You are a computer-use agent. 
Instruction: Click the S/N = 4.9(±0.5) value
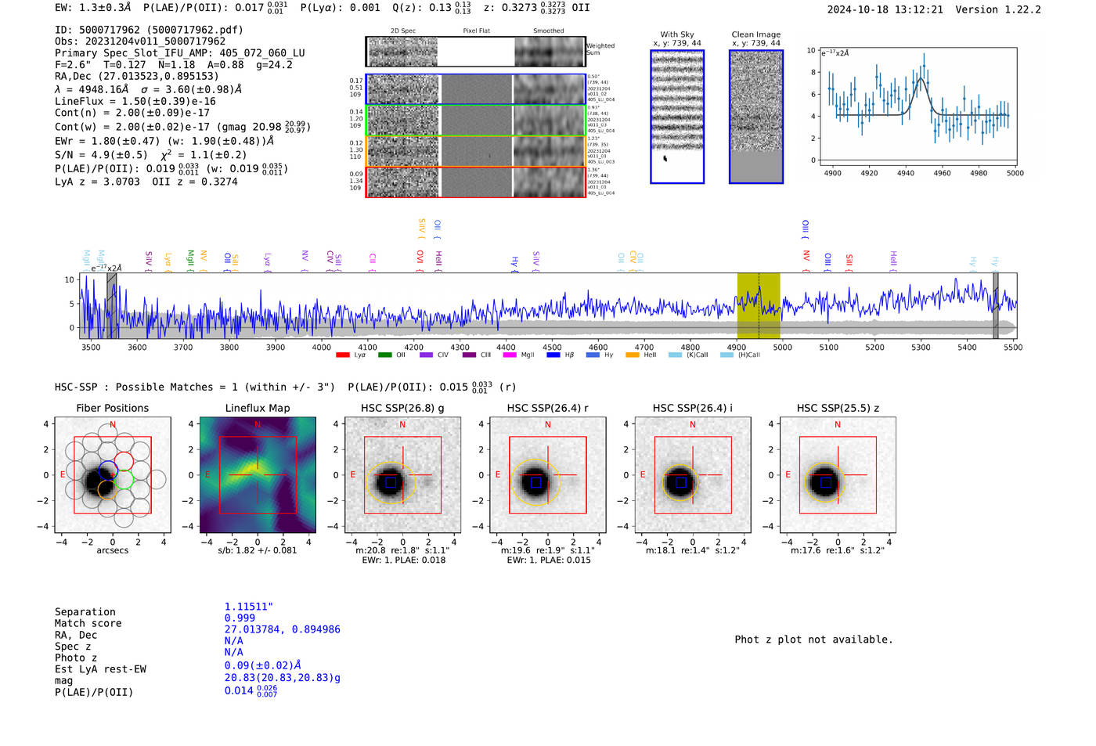point(101,155)
